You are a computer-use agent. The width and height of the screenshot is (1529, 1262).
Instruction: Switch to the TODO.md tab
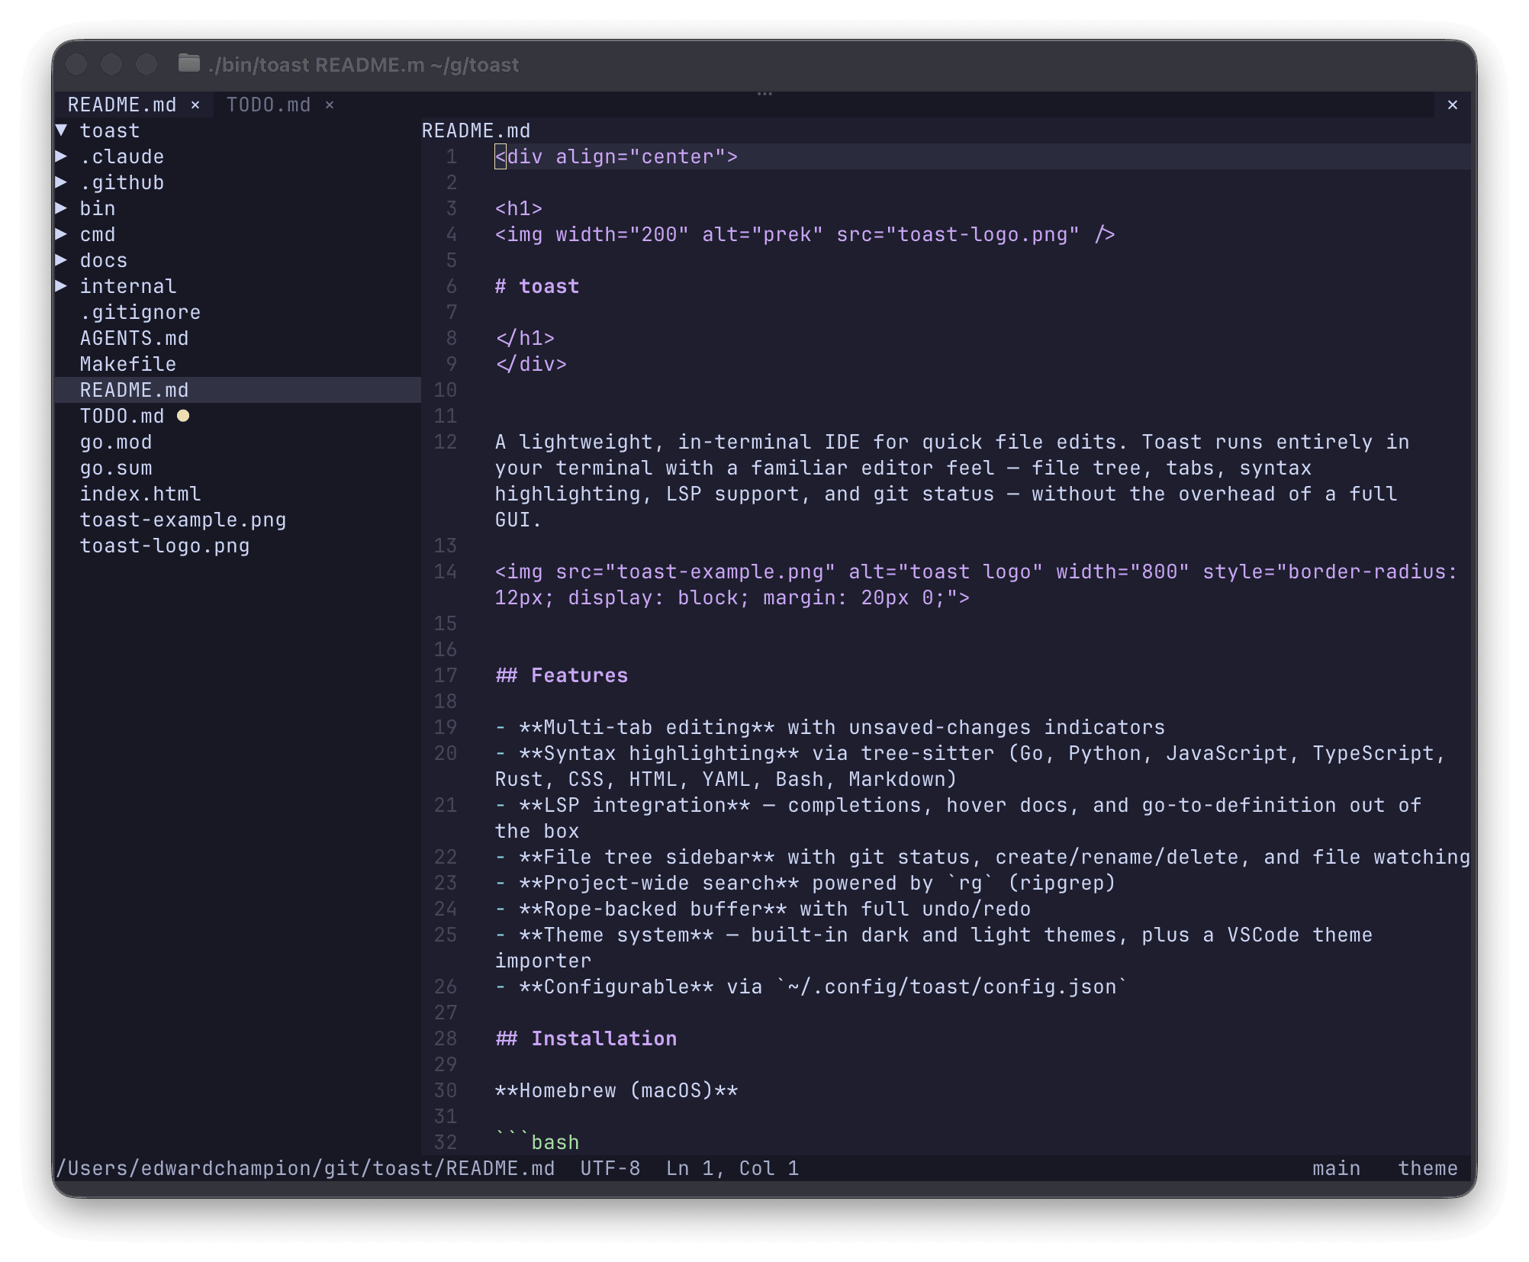click(x=268, y=105)
